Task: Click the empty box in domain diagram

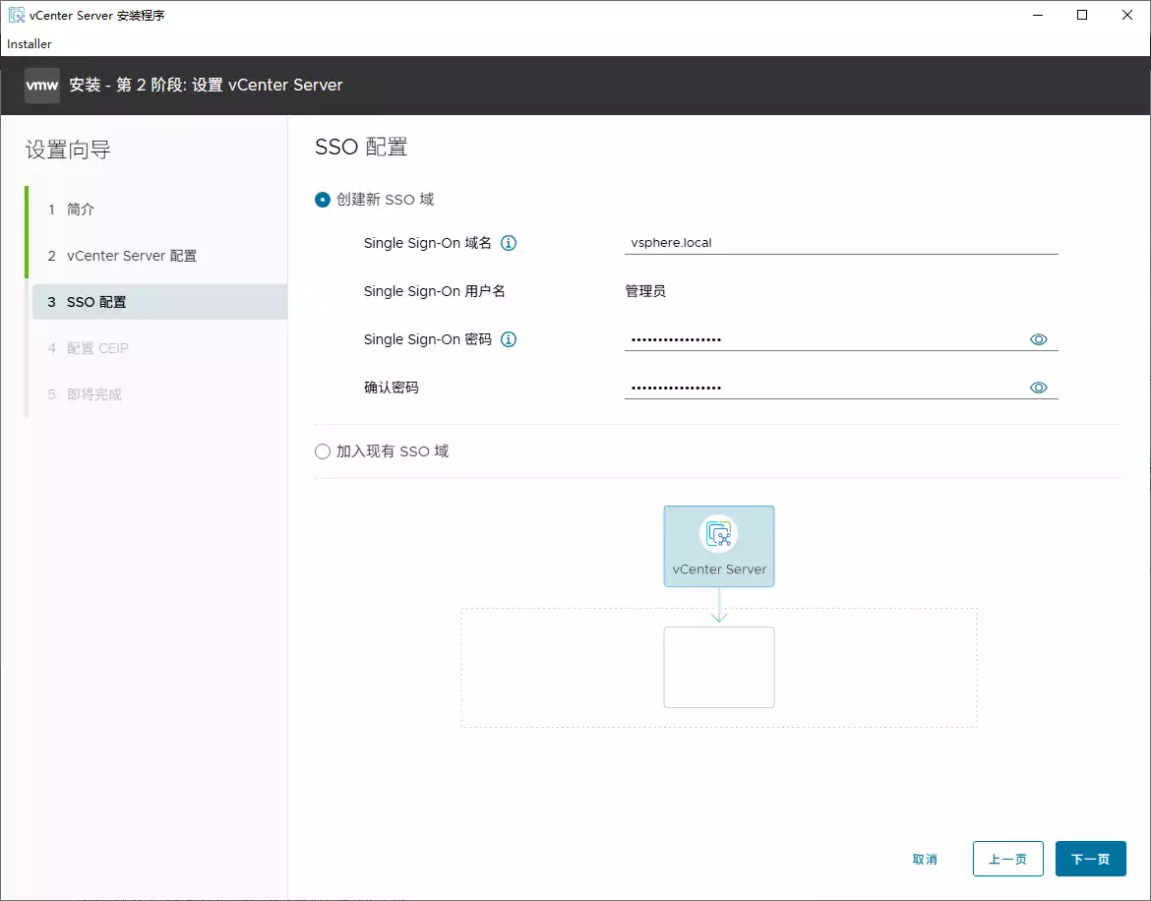Action: (719, 667)
